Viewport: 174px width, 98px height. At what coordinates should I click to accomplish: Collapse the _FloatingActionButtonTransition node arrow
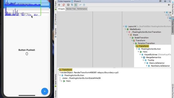[127, 32]
